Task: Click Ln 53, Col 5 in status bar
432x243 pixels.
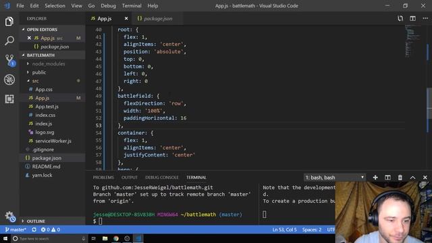Action: click(x=285, y=230)
